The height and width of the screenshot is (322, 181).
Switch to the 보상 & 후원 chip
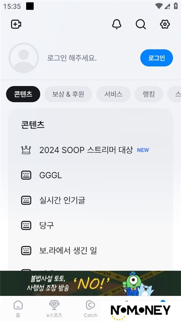tap(68, 94)
